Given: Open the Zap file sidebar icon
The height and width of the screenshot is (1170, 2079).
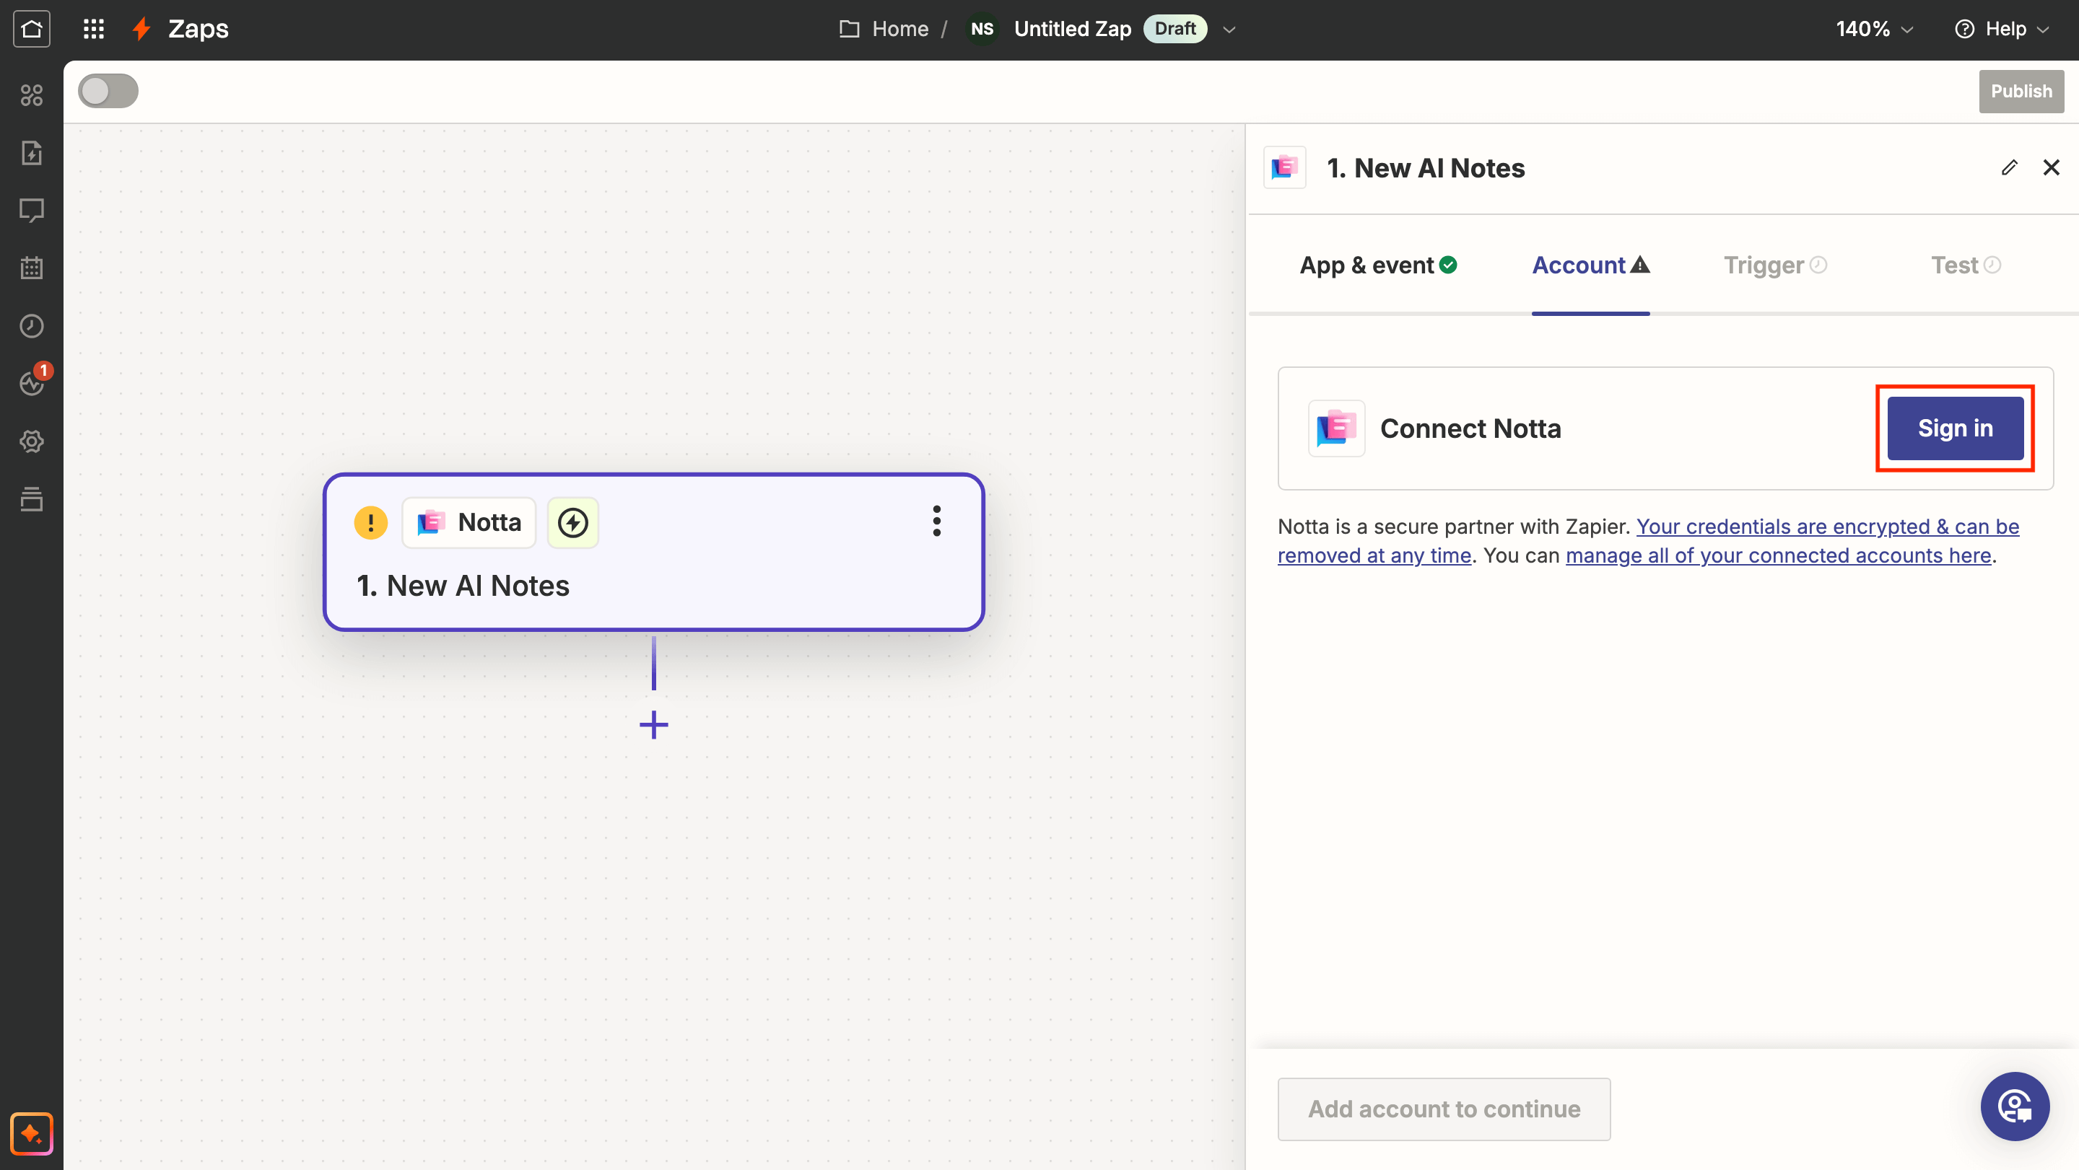Looking at the screenshot, I should [32, 152].
